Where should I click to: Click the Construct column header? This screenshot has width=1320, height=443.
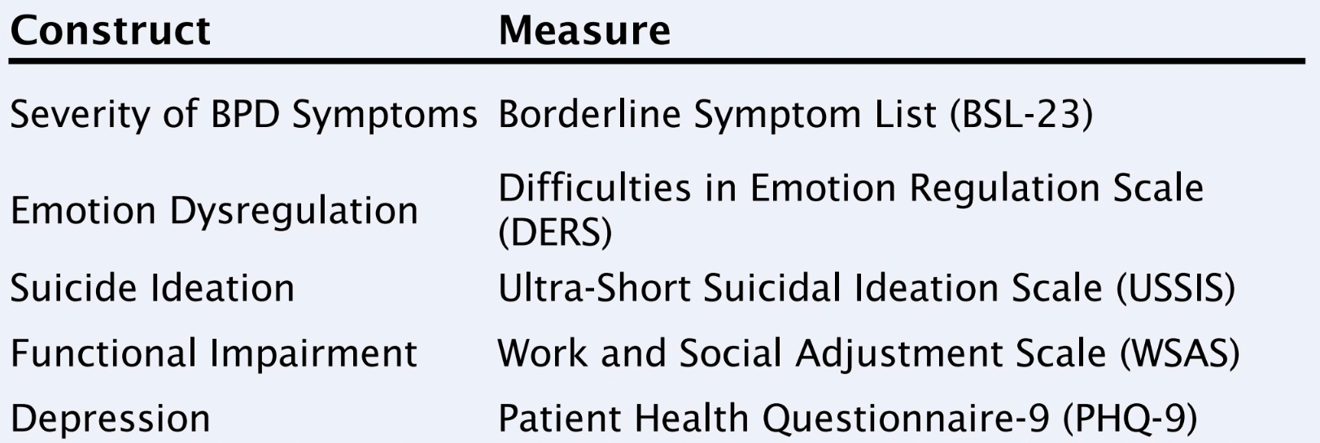coord(110,30)
